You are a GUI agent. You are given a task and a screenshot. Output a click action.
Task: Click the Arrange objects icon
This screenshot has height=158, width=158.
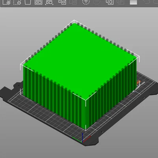[38, 2]
